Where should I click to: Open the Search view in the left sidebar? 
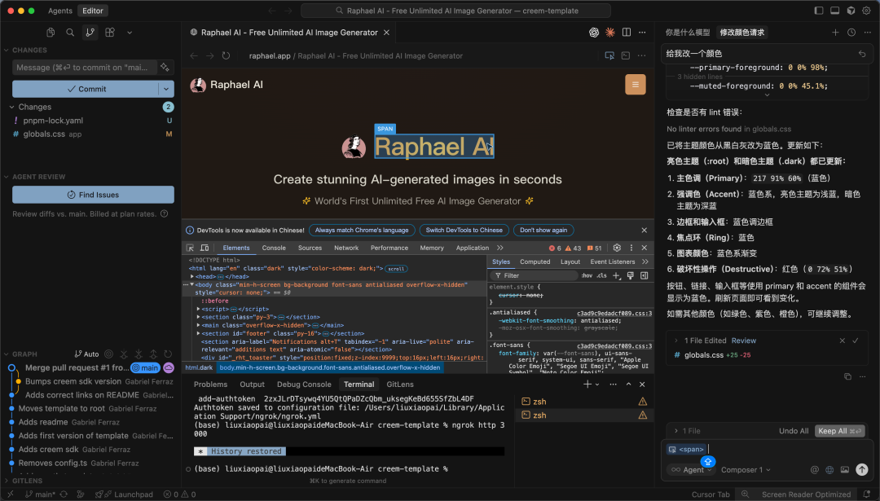point(69,32)
